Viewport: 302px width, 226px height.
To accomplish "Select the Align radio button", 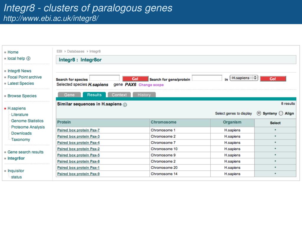I will pyautogui.click(x=281, y=113).
